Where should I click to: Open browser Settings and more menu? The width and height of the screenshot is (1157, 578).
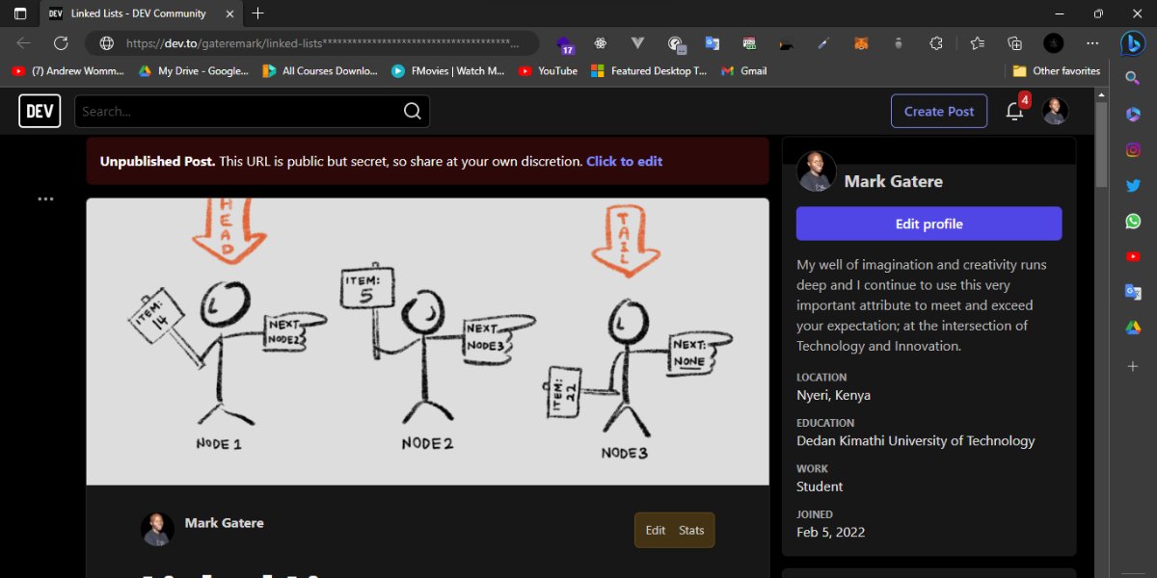[x=1092, y=43]
